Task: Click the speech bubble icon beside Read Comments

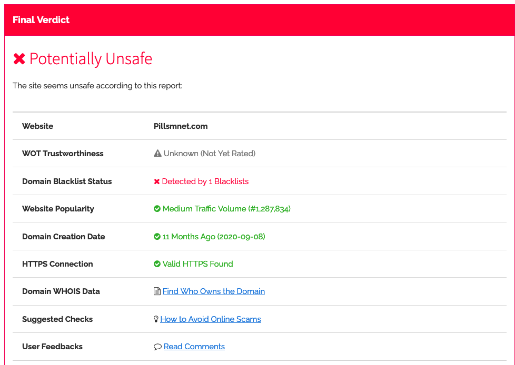Action: [157, 347]
